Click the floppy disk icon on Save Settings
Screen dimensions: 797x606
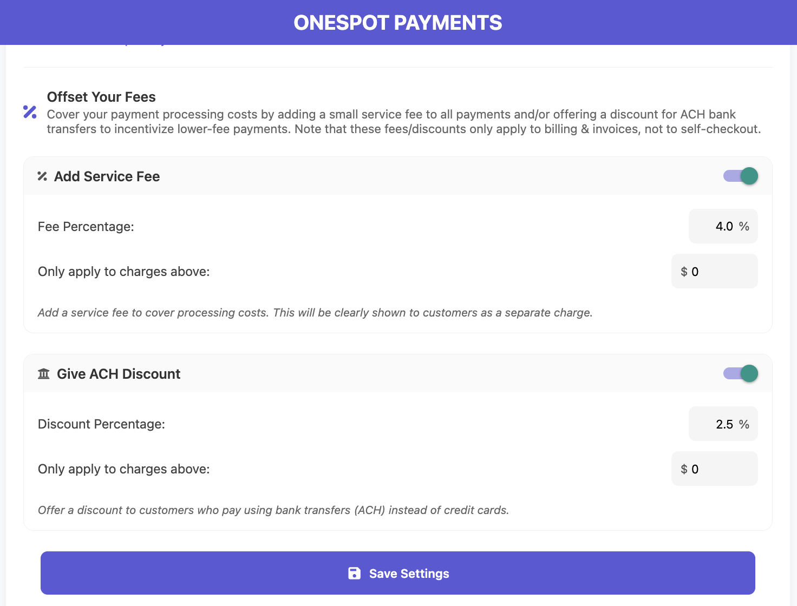pos(354,574)
